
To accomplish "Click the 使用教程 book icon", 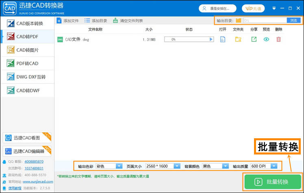I will [4, 188].
